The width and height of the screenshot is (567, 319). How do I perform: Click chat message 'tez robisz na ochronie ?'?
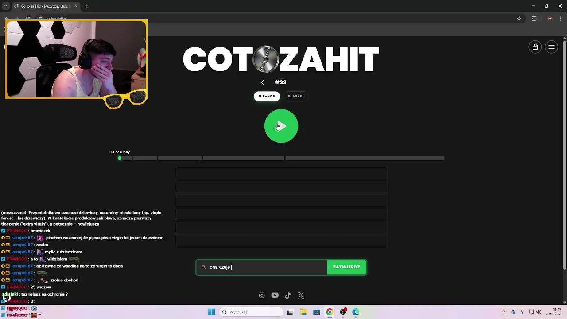pos(44,294)
